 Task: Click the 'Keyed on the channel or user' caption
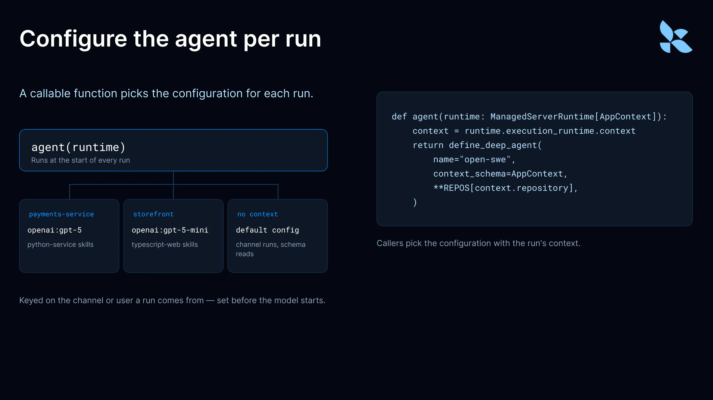172,300
